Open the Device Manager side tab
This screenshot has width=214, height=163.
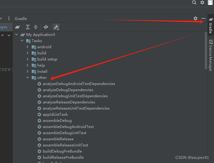click(211, 55)
